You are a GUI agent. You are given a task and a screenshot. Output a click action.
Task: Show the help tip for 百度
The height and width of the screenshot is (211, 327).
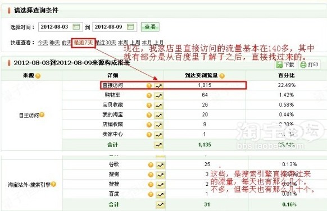click(x=151, y=194)
